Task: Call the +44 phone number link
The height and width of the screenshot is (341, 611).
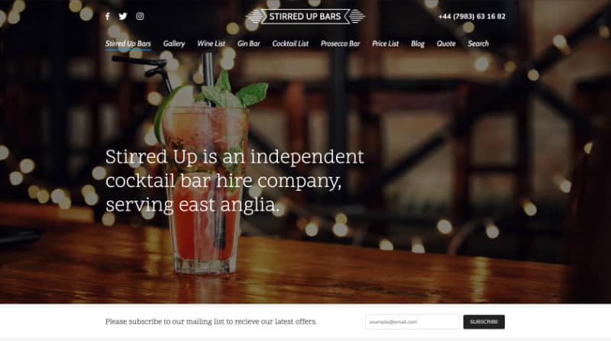Action: (x=472, y=16)
